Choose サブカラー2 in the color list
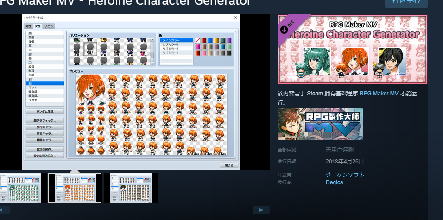 click(x=177, y=49)
